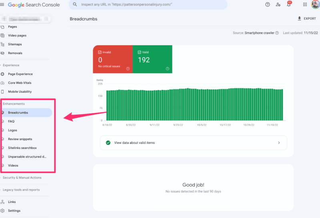This screenshot has height=218, width=320.
Task: Expand Legacy tools and reports section
Action: [x=21, y=190]
